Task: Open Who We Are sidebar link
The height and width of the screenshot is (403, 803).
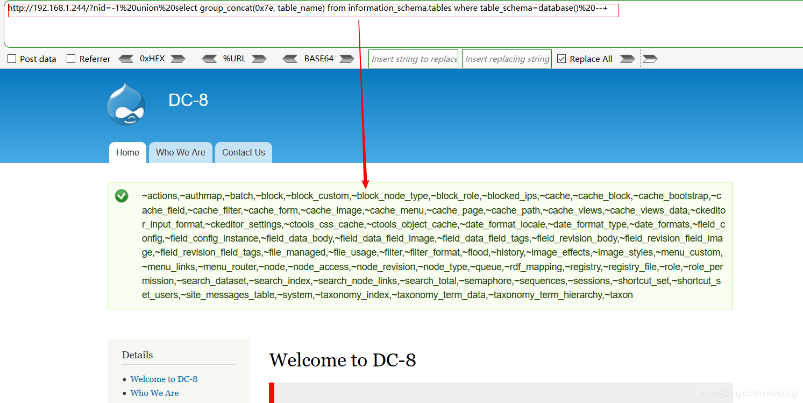Action: click(x=154, y=393)
